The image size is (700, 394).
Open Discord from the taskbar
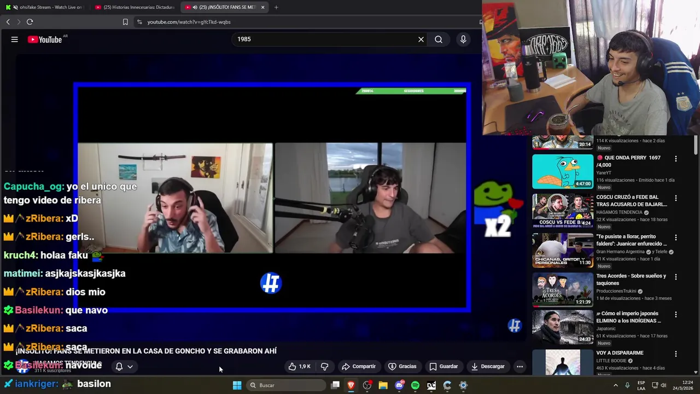click(x=399, y=385)
